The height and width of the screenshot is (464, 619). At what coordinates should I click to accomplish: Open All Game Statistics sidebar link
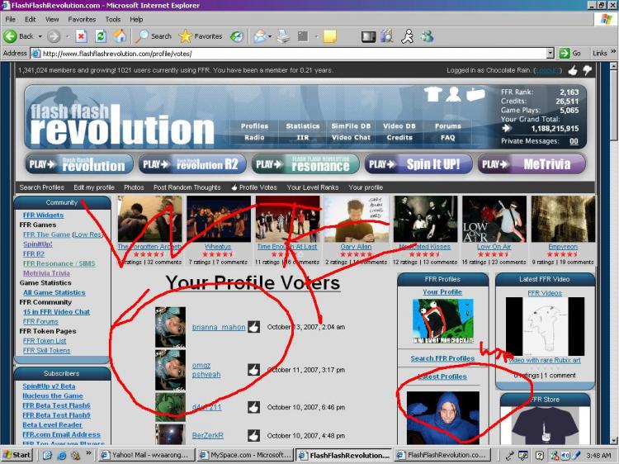[54, 292]
